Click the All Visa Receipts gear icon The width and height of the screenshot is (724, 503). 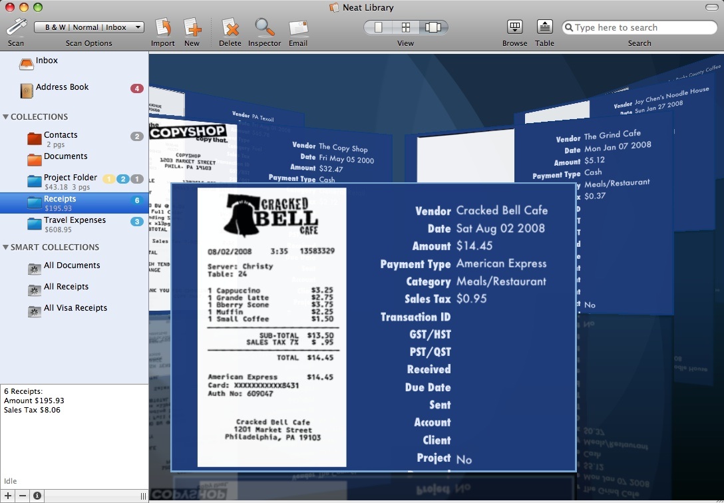35,311
